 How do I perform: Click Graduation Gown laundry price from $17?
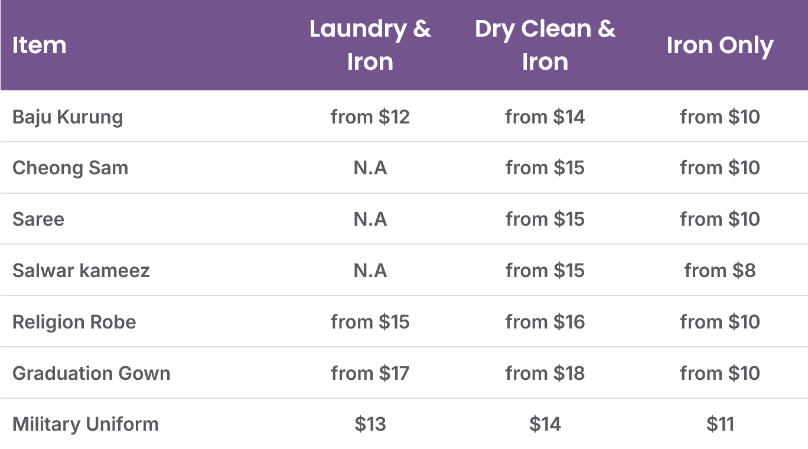[x=370, y=373]
